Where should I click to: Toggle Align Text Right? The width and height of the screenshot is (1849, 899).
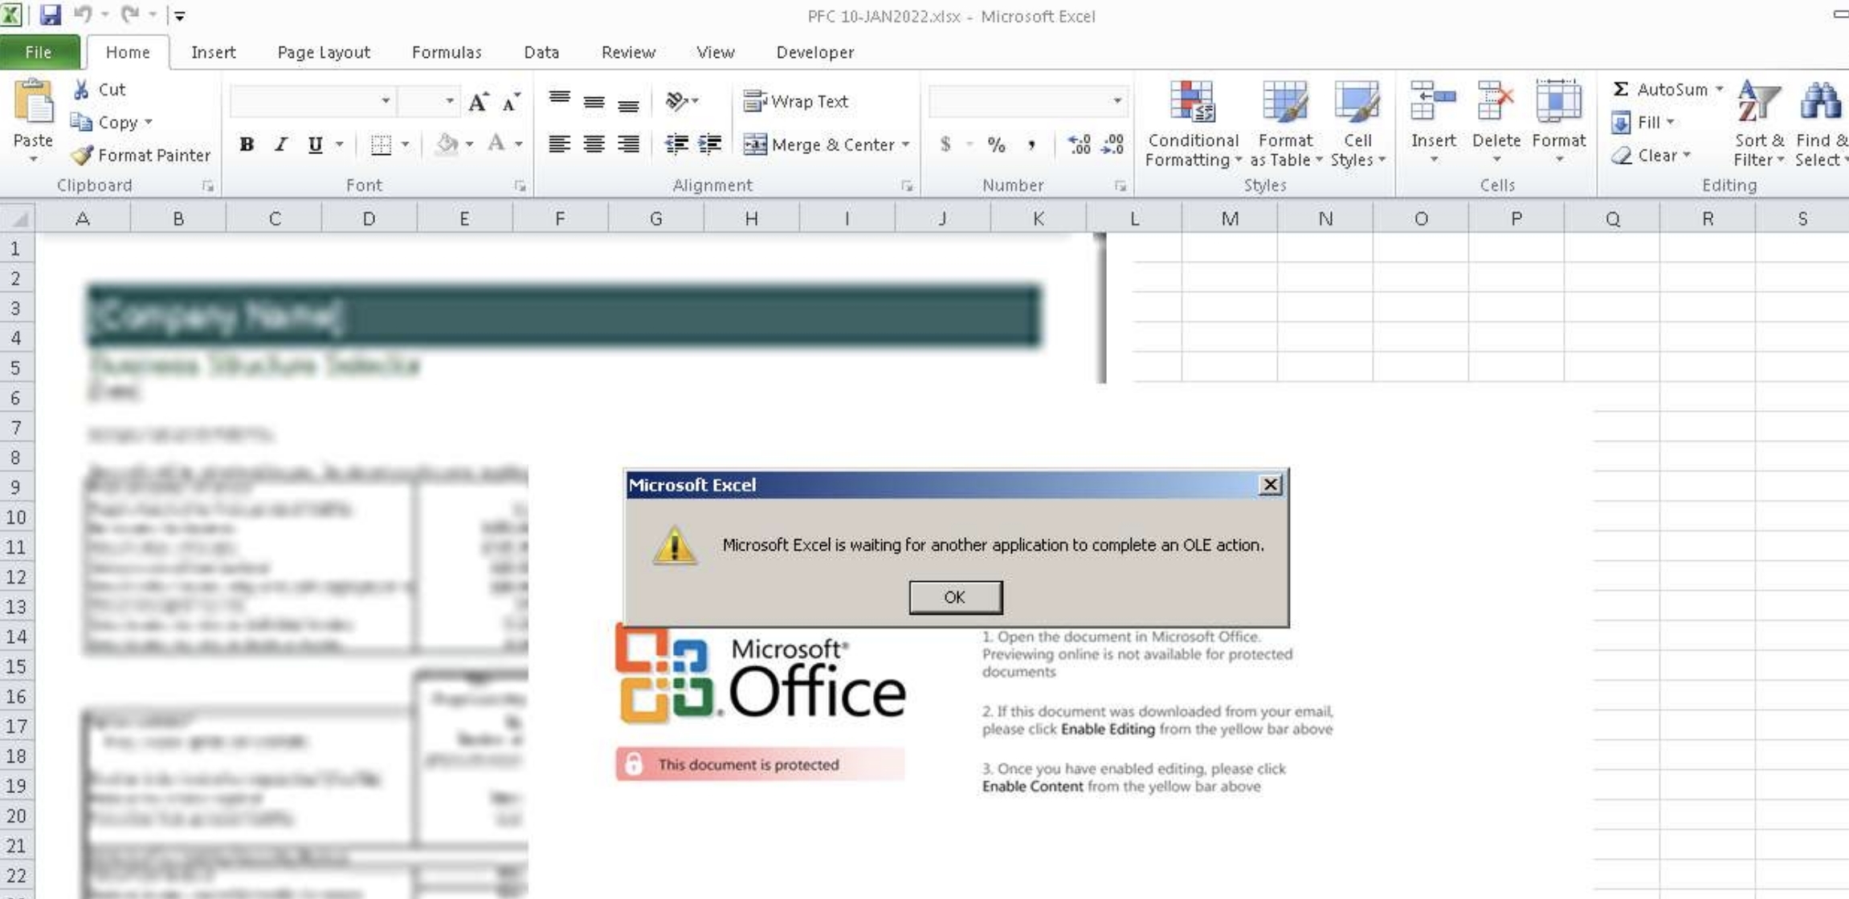(628, 144)
